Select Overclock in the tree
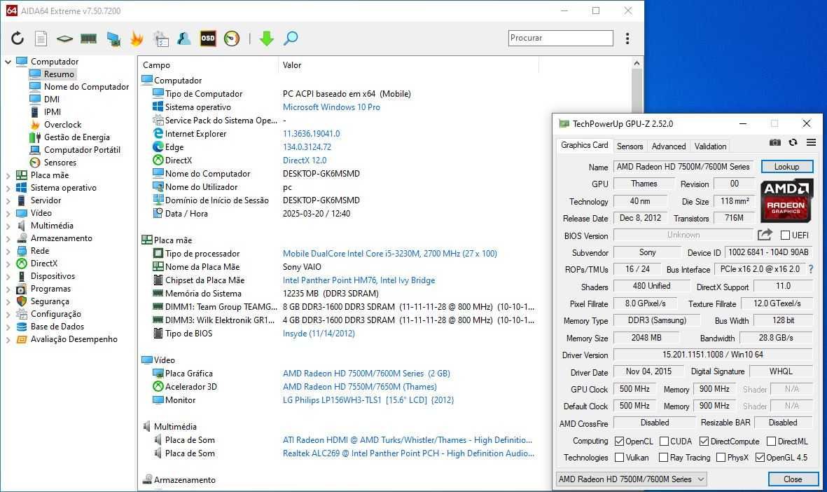Viewport: 827px width, 492px height. click(x=63, y=125)
